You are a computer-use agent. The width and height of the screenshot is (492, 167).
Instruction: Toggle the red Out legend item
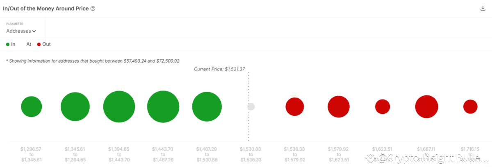tap(44, 44)
